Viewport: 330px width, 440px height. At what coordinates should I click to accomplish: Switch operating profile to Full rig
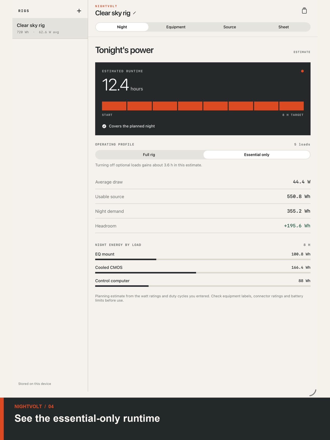click(149, 155)
